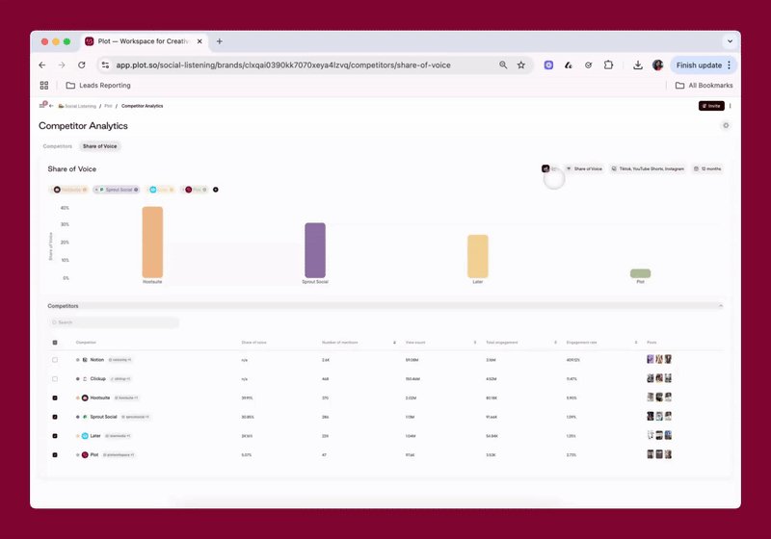
Task: Open the three-dot menu beside Invite
Action: click(731, 106)
